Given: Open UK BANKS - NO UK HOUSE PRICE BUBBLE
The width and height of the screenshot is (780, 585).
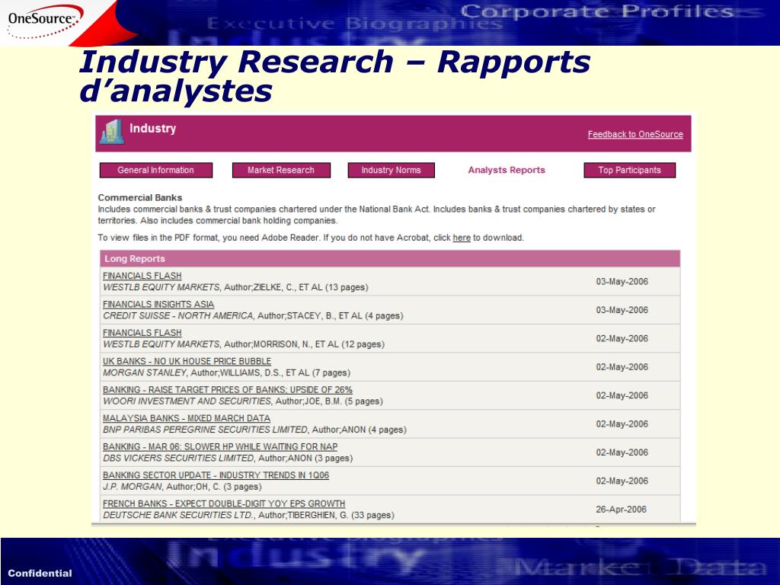Looking at the screenshot, I should coord(187,361).
